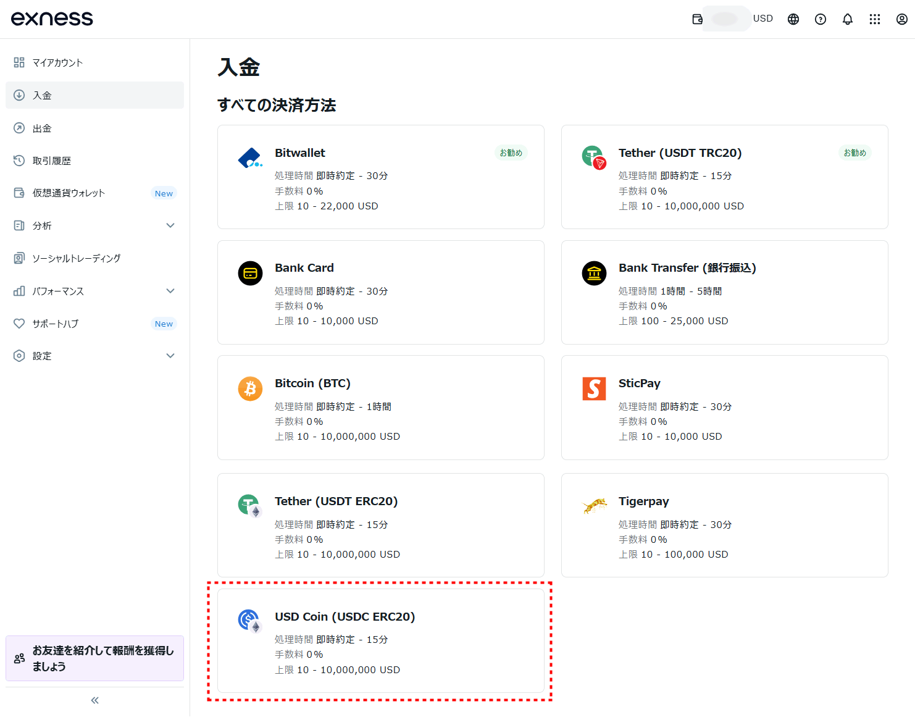Click the 分析 analysis icon
Viewport: 915px width, 717px height.
coord(19,225)
